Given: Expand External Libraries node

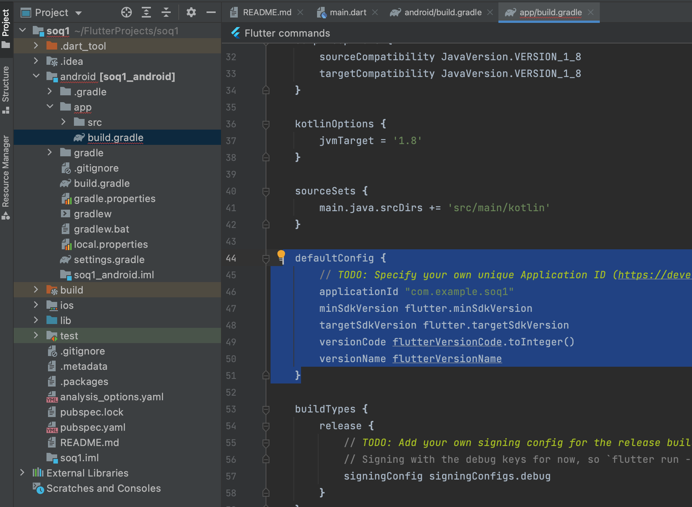Looking at the screenshot, I should point(22,473).
